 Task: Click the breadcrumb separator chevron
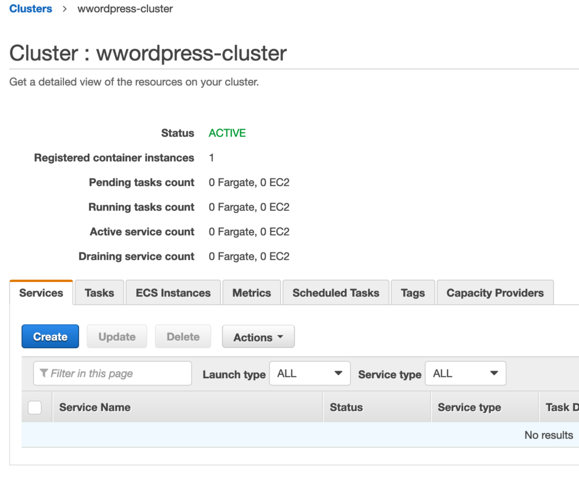tap(64, 9)
